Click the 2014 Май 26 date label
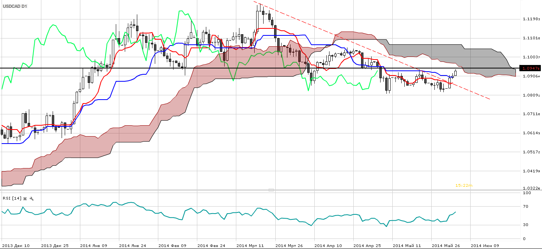The height and width of the screenshot is (249, 542). (x=445, y=245)
